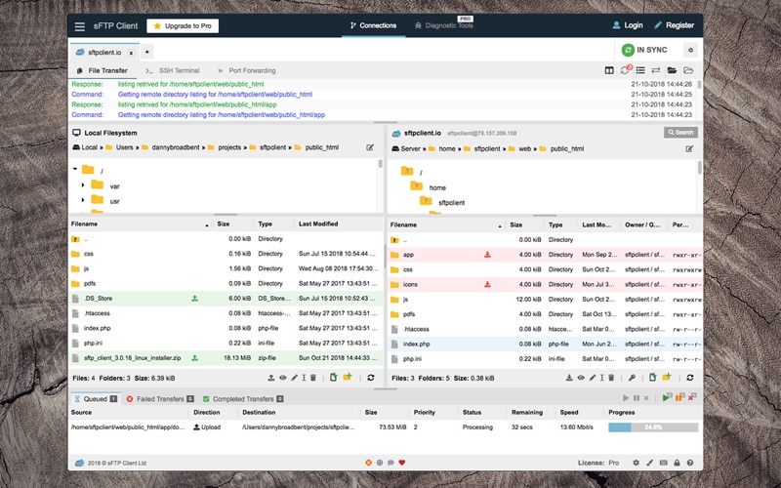Collapse the local root folder tree arrow
This screenshot has width=781, height=488.
click(x=75, y=169)
